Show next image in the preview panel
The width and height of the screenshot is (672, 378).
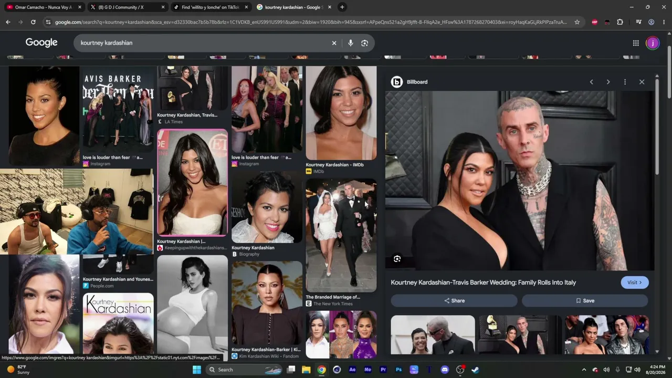[x=608, y=82]
